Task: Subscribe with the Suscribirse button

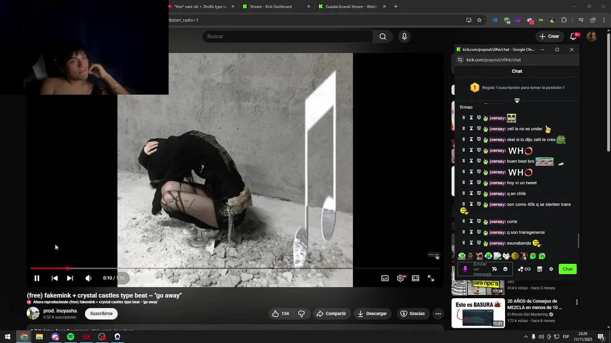Action: coord(101,313)
